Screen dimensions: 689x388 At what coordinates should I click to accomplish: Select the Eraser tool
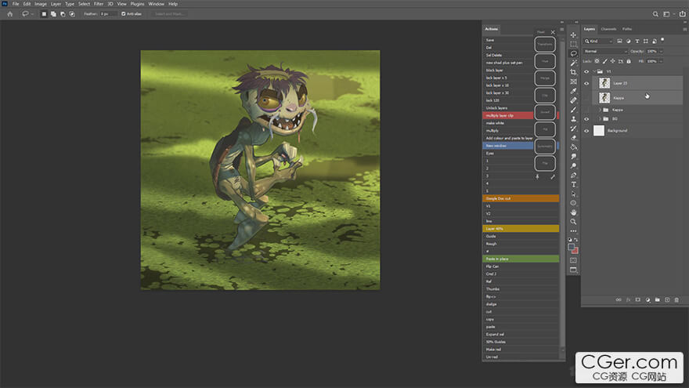(x=573, y=138)
